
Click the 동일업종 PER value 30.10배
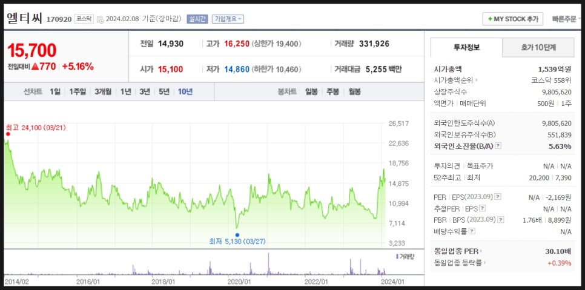558,251
